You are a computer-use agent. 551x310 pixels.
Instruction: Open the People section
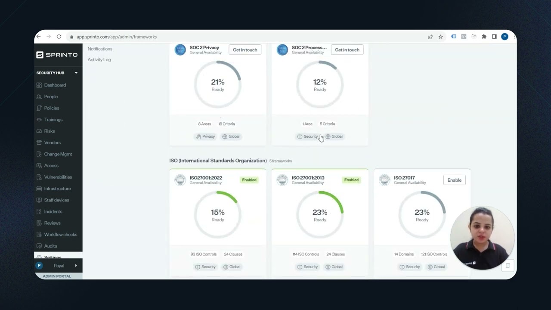[x=51, y=97]
